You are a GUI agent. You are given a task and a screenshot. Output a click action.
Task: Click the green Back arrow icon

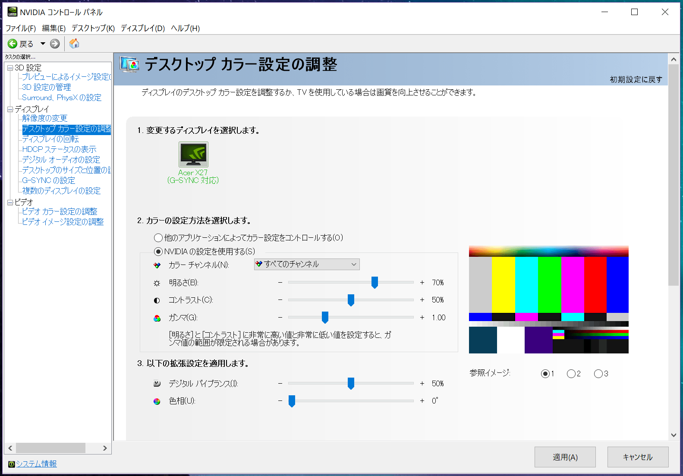13,44
